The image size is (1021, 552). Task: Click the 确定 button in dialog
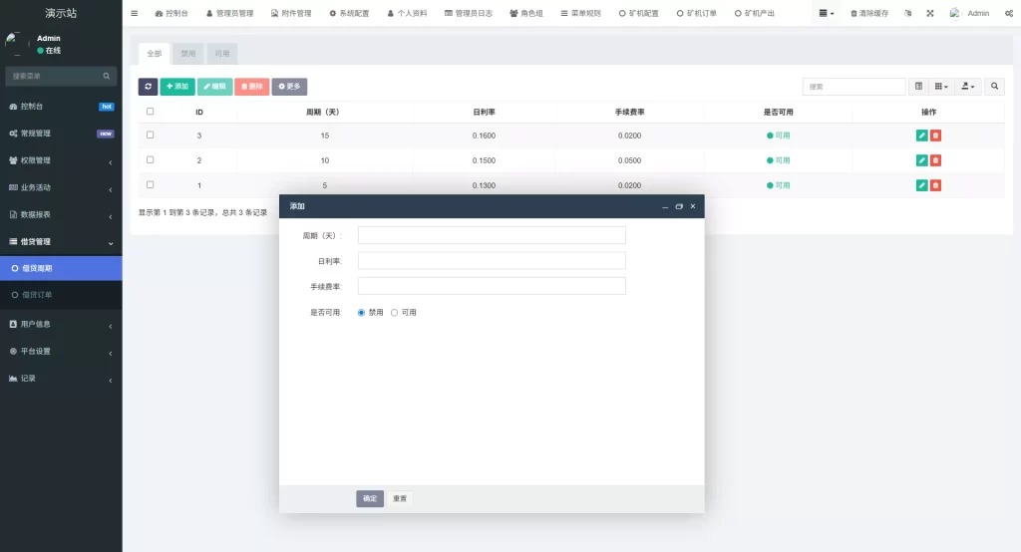pos(370,498)
